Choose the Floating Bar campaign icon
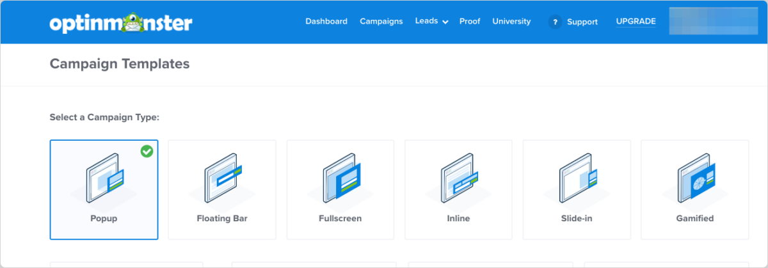The width and height of the screenshot is (768, 268). [222, 178]
